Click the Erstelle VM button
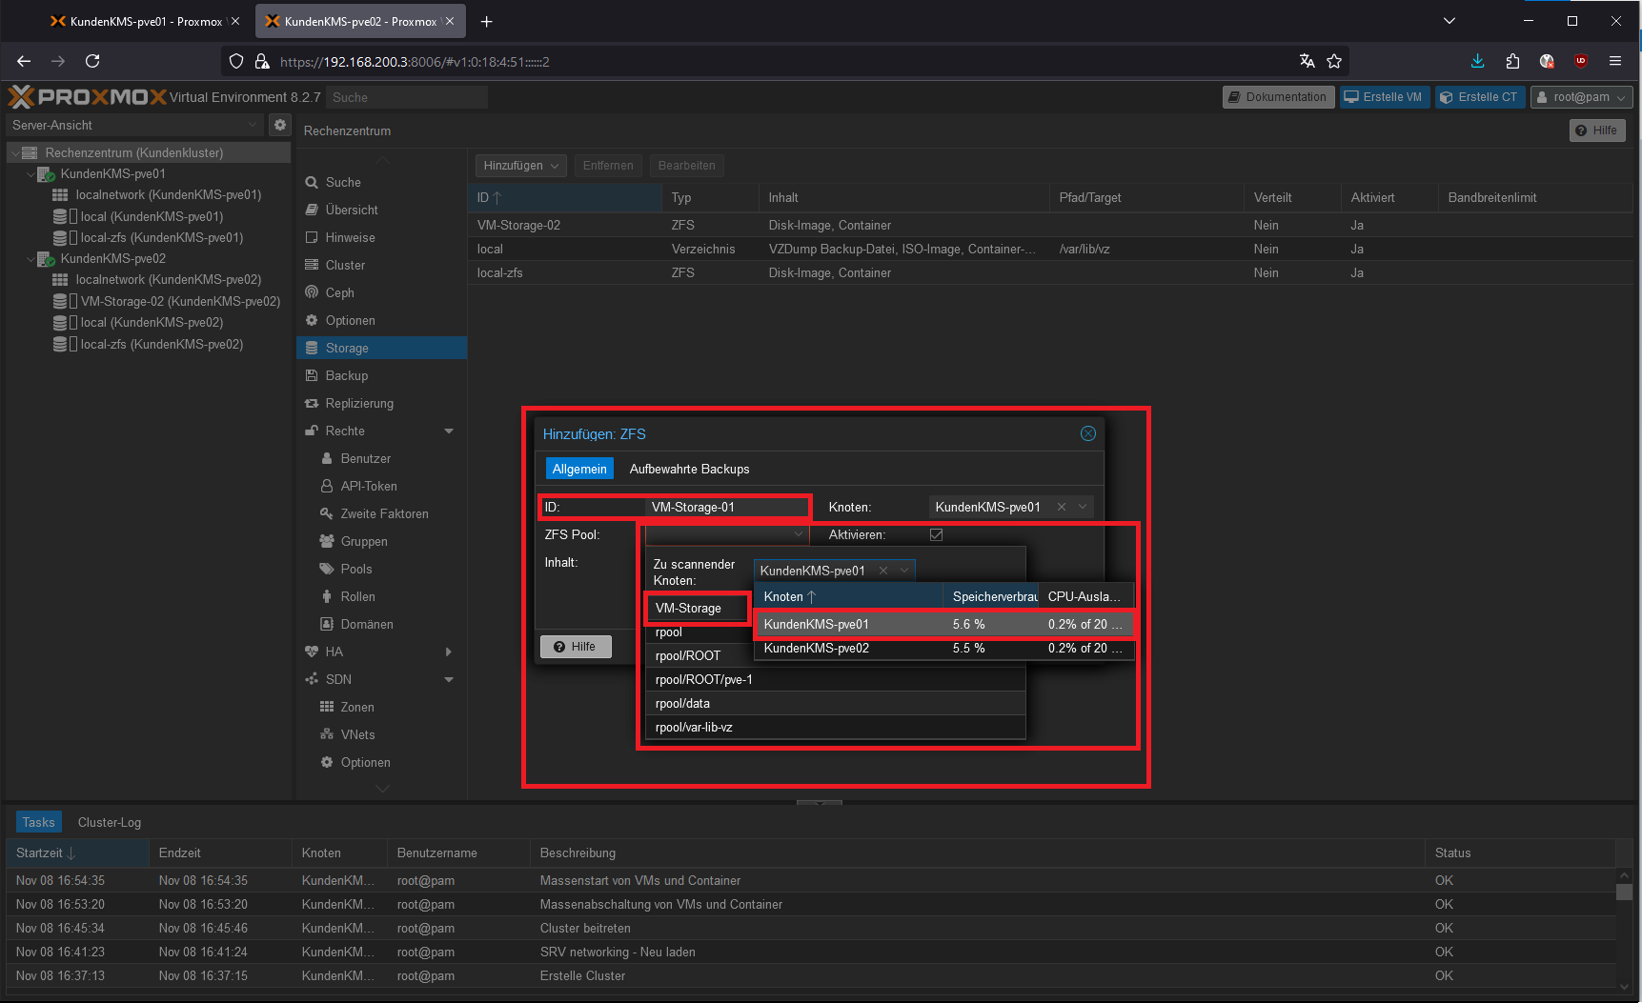 (1384, 97)
